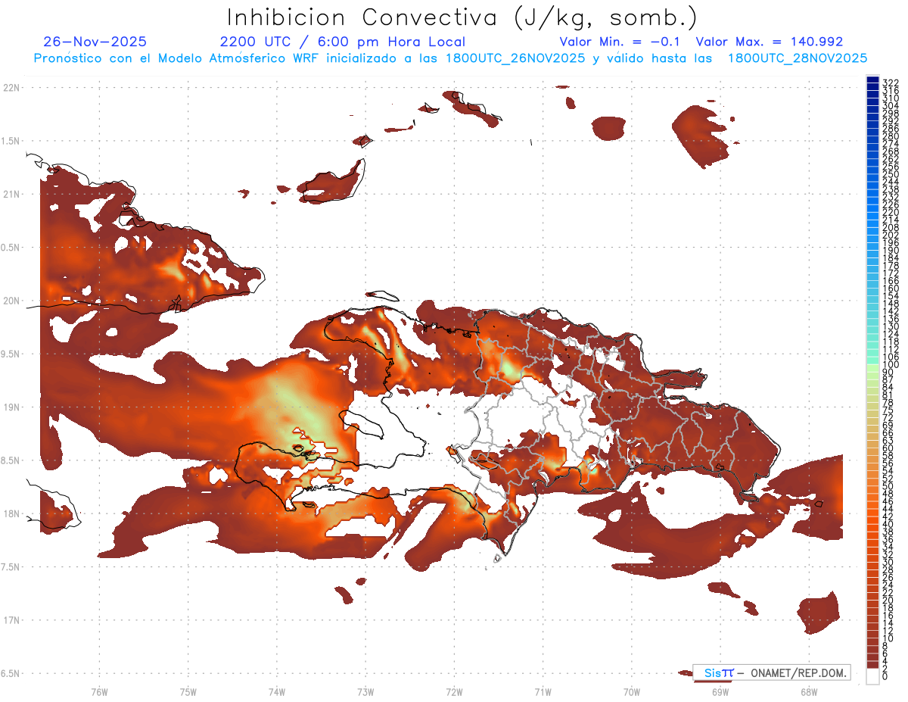Screen dimensions: 908x702
Task: Click the "74W" longitude label
Action: (276, 691)
